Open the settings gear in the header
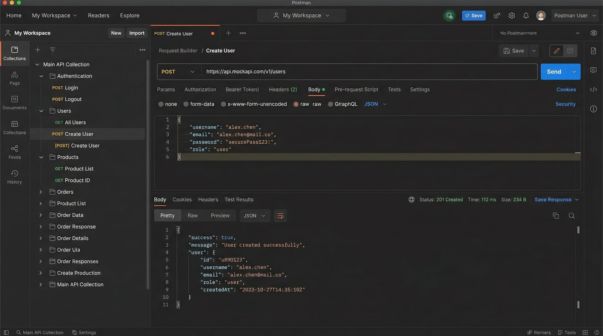 (x=511, y=15)
